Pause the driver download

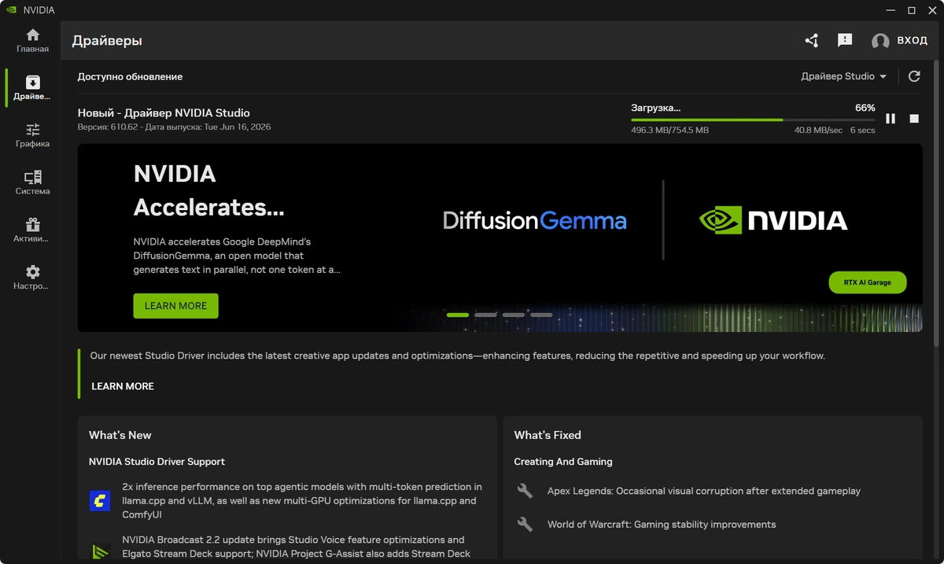tap(891, 119)
